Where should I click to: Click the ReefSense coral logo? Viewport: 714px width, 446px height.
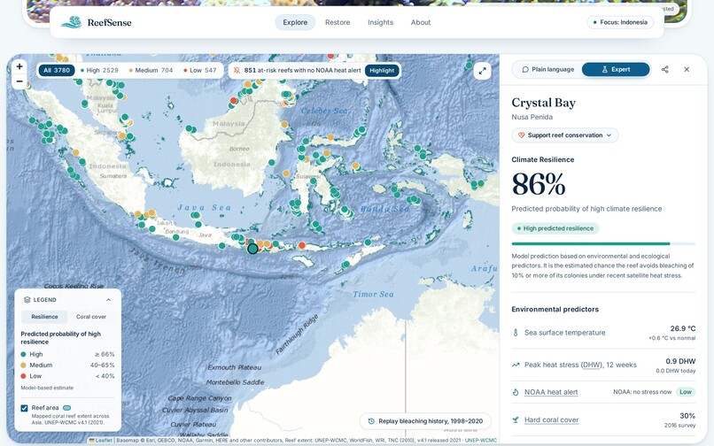[72, 22]
